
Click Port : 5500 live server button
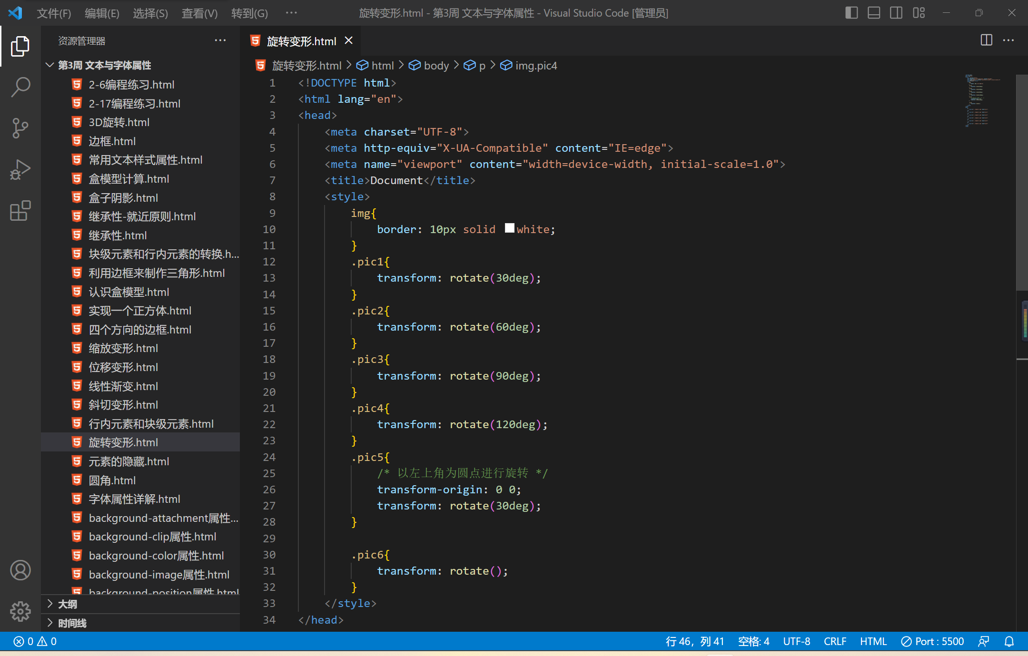(932, 641)
